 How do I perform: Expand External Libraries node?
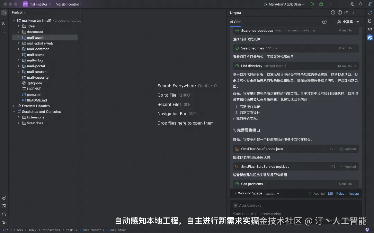click(x=14, y=106)
